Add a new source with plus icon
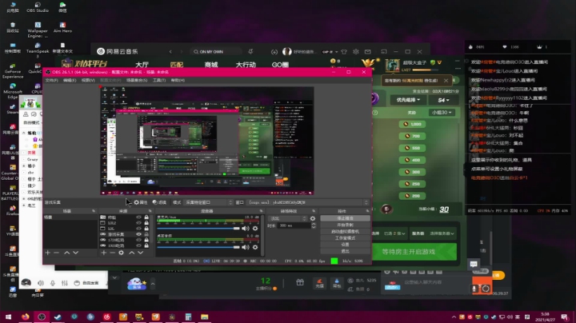The image size is (576, 323). point(103,253)
